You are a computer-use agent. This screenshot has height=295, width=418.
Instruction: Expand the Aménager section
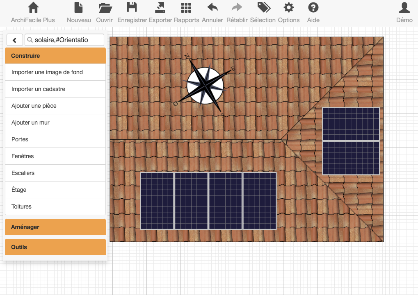coord(55,227)
